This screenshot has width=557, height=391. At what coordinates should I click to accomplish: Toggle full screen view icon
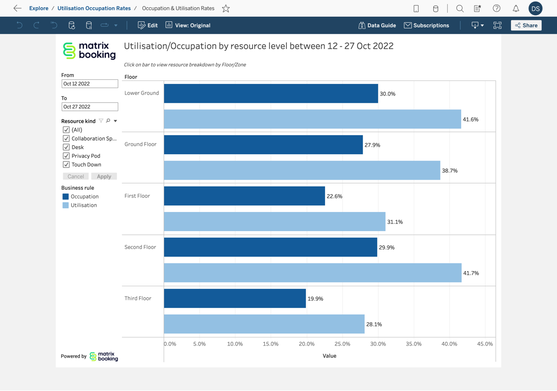point(497,25)
